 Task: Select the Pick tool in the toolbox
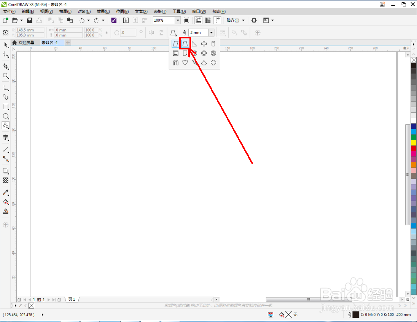[6, 44]
